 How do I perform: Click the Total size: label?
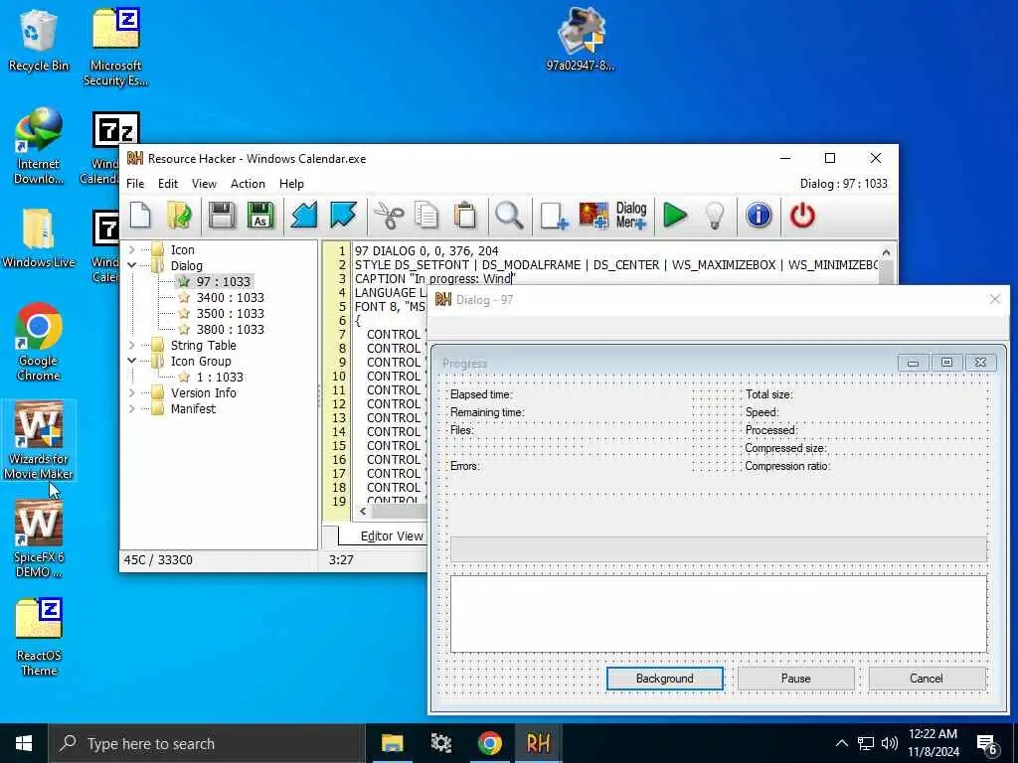(x=768, y=394)
